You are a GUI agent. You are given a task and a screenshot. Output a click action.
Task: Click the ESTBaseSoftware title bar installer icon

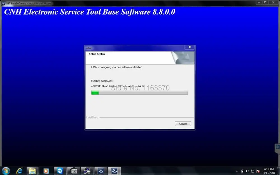tap(3, 3)
